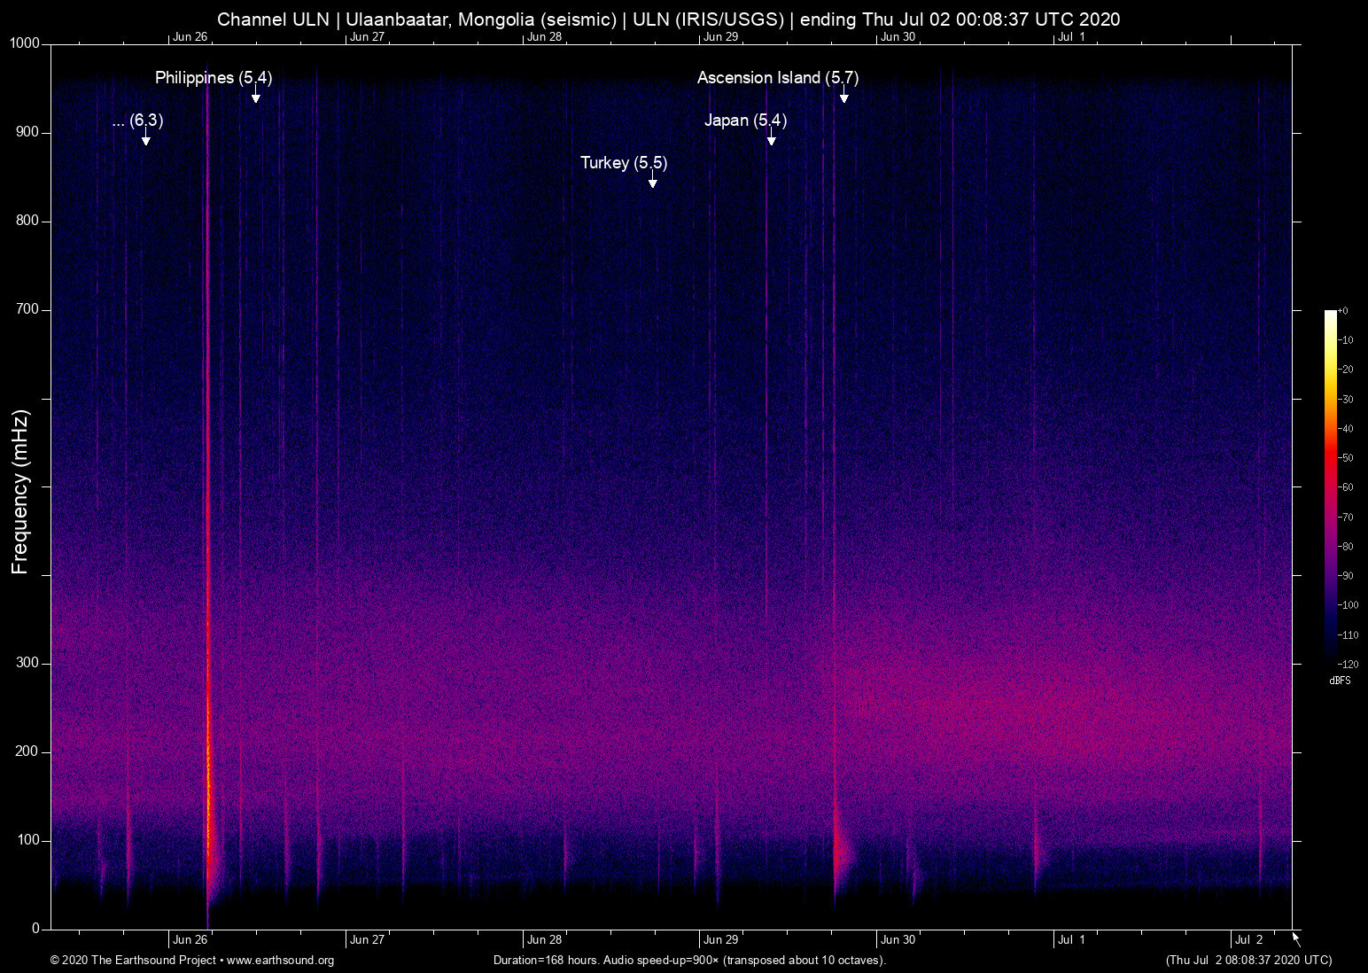The image size is (1368, 973).
Task: Click the 1000 frequency tick label
Action: coord(24,43)
